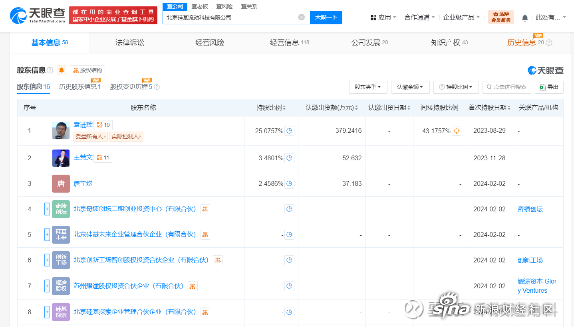Click the orange alert bell beside 股东信息 heading
Image resolution: width=574 pixels, height=327 pixels.
[x=62, y=70]
